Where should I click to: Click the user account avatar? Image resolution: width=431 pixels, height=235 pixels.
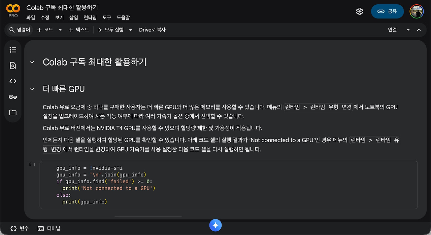click(x=417, y=11)
